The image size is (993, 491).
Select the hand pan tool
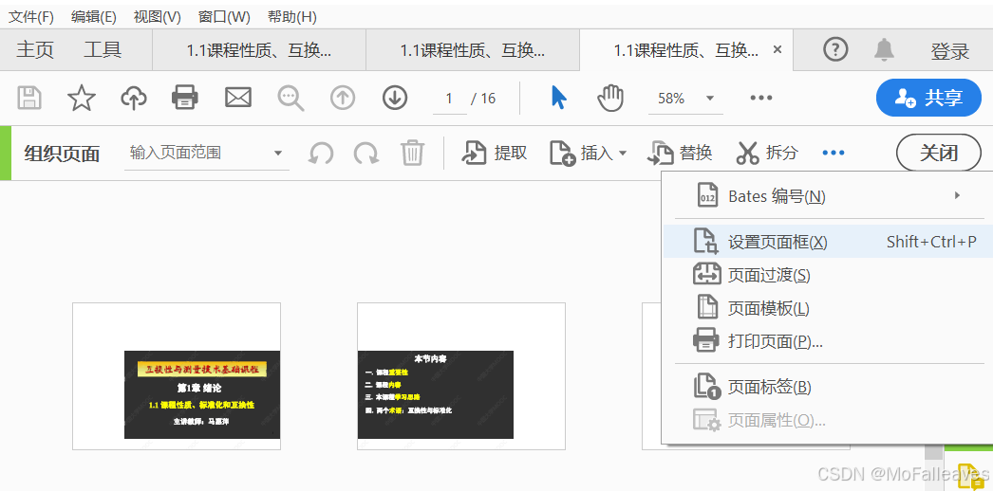(610, 98)
